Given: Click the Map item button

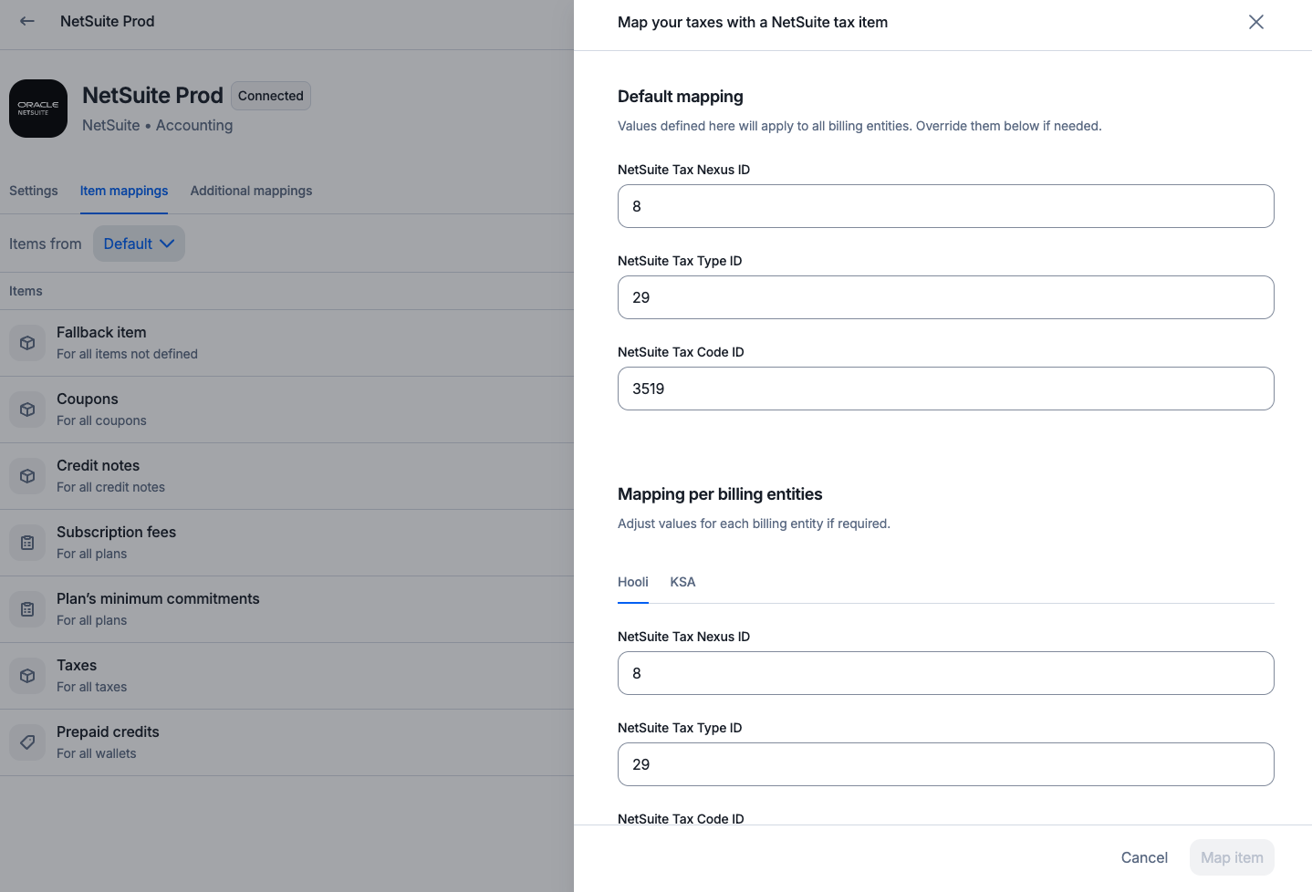Looking at the screenshot, I should tap(1231, 857).
